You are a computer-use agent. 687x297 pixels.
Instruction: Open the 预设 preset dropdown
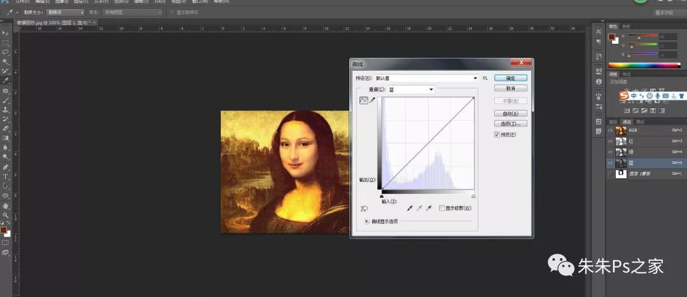[x=475, y=78]
